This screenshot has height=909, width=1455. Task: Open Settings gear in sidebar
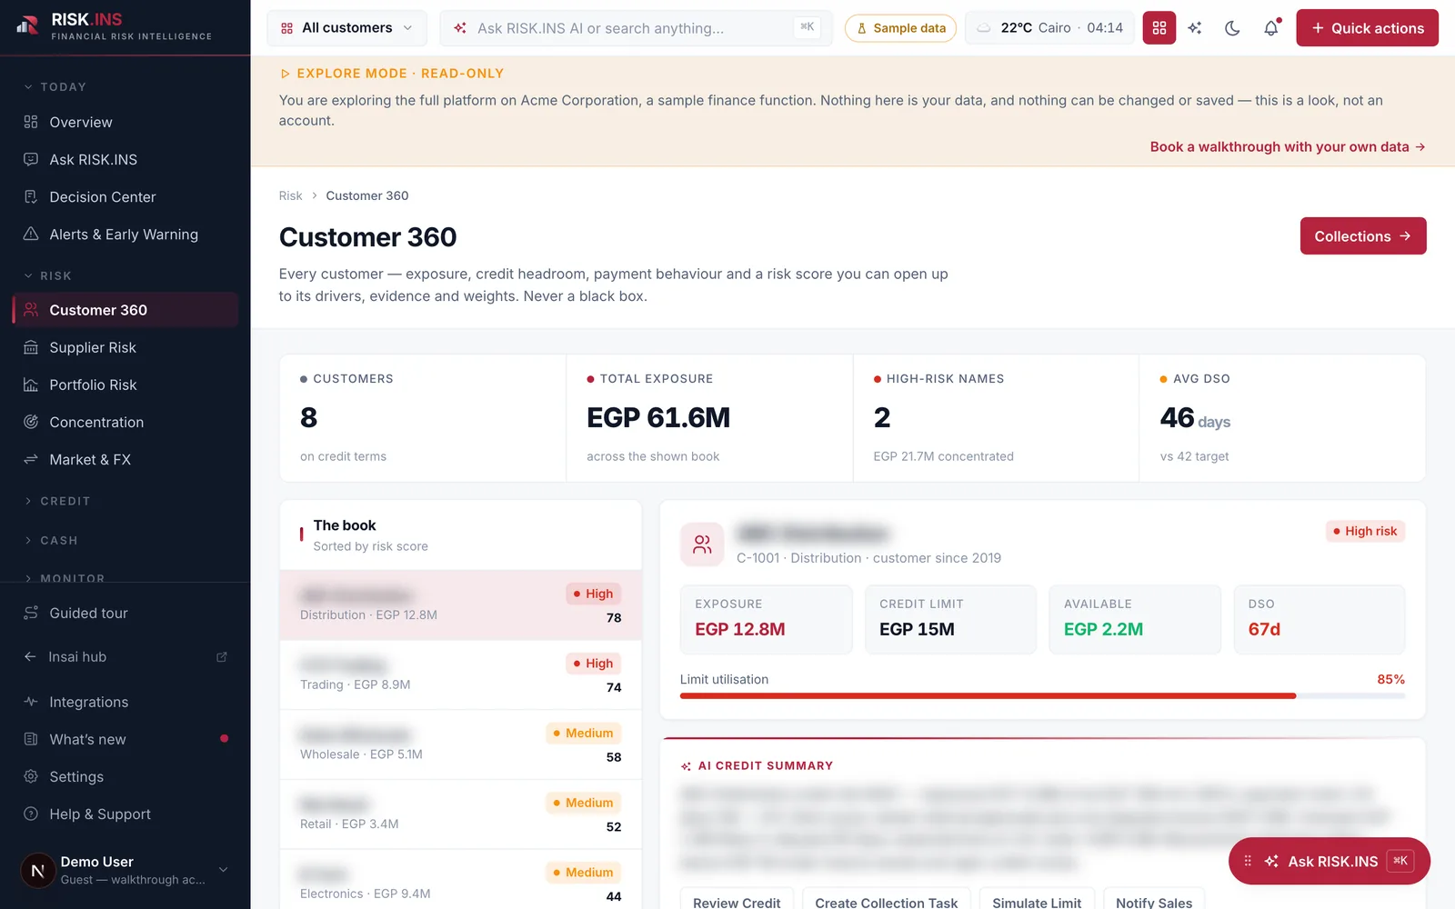click(31, 776)
